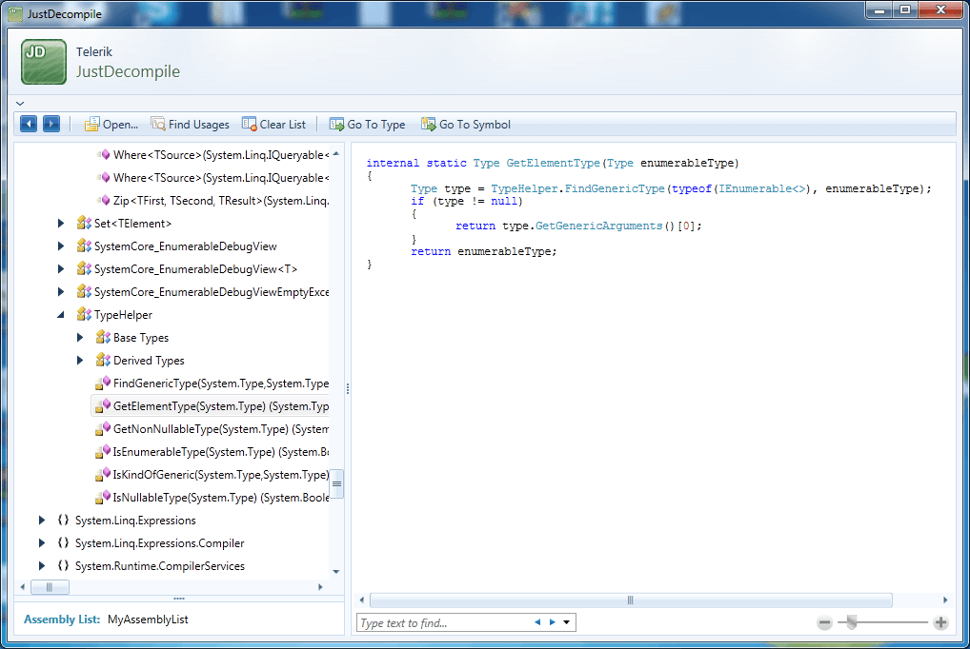Click the find previous arrow in search box
Screen dimensions: 970x649
pyautogui.click(x=537, y=622)
